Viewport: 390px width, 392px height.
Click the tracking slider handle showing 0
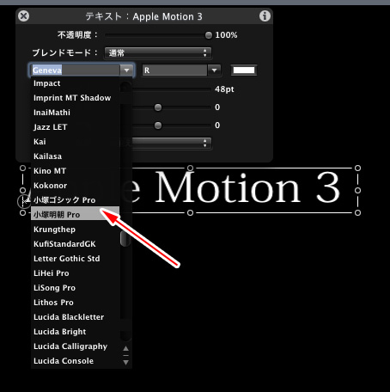pos(158,107)
